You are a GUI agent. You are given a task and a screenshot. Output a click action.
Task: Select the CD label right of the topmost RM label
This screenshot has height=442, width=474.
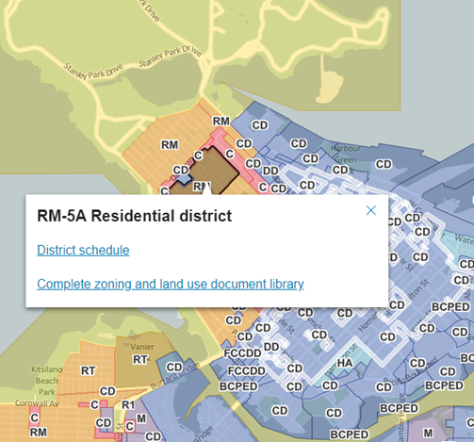pos(260,125)
